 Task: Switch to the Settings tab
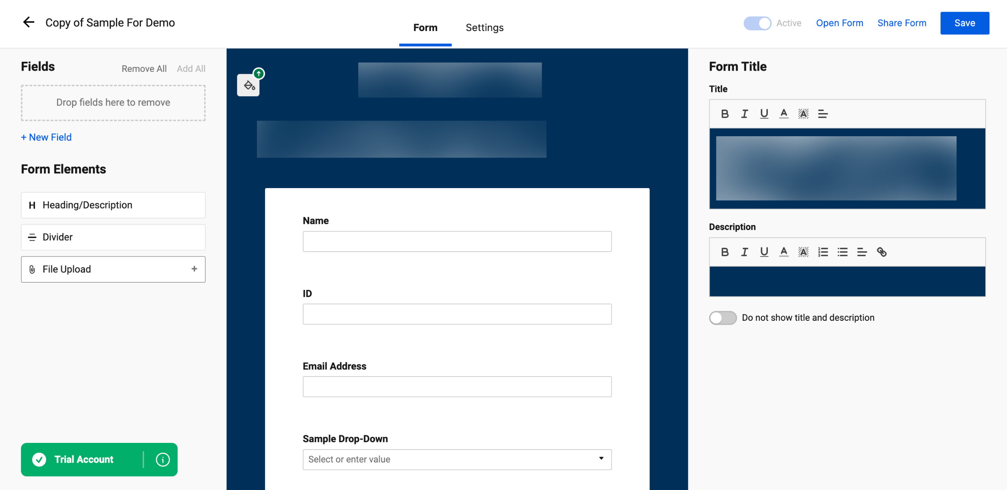click(484, 27)
